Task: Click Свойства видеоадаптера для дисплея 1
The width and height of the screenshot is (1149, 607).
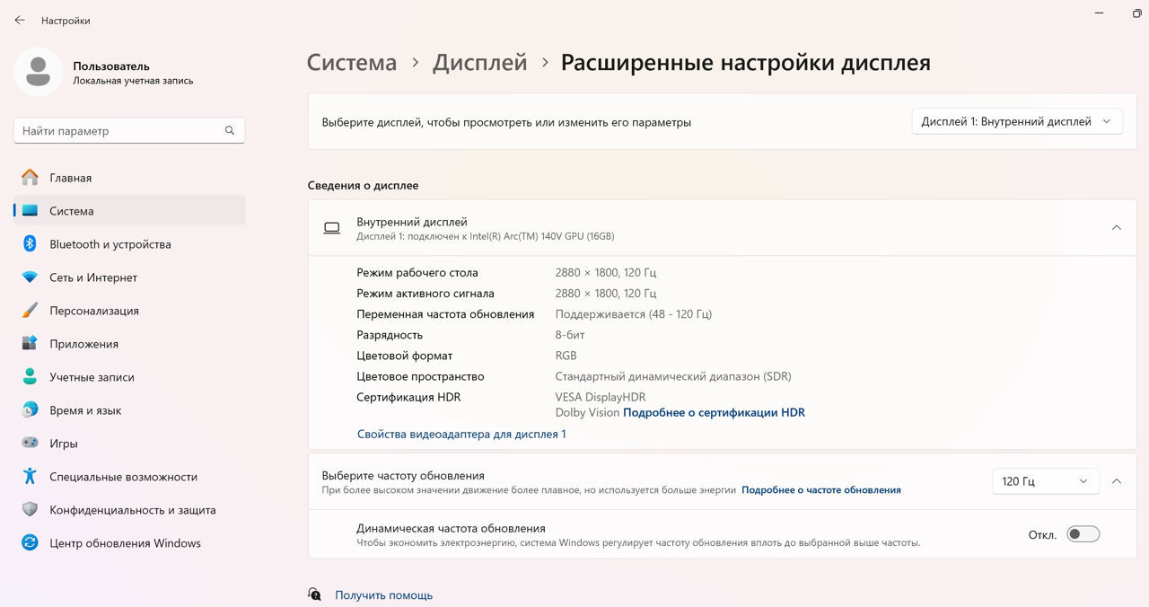Action: [460, 435]
